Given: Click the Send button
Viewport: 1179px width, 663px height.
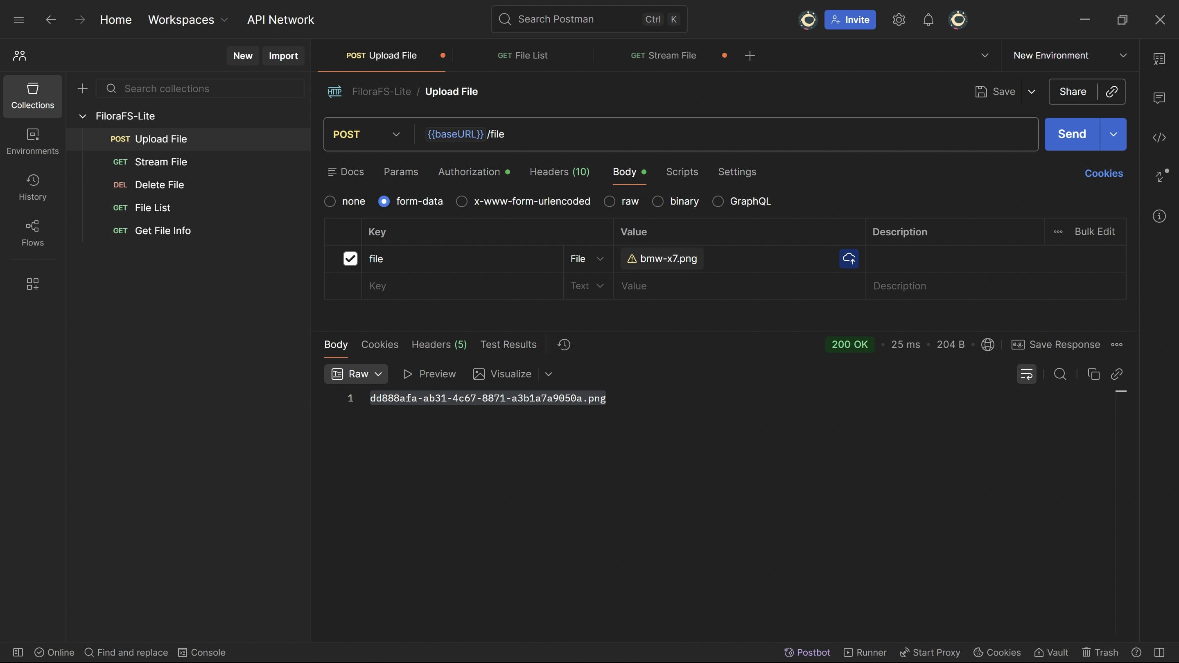Looking at the screenshot, I should pyautogui.click(x=1072, y=134).
